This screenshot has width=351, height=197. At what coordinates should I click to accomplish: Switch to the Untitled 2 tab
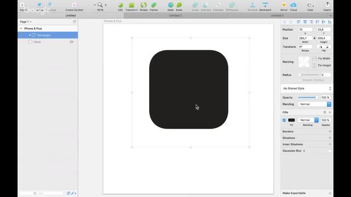175,16
